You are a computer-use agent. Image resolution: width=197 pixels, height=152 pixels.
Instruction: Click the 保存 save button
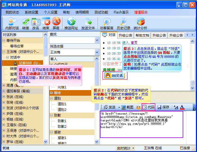click(x=163, y=107)
